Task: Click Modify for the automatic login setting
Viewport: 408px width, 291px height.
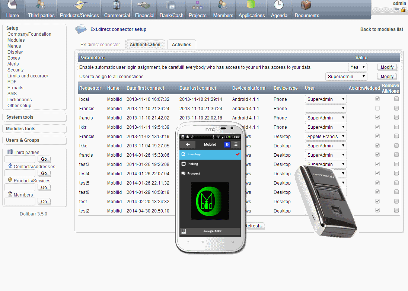Action: [x=387, y=67]
